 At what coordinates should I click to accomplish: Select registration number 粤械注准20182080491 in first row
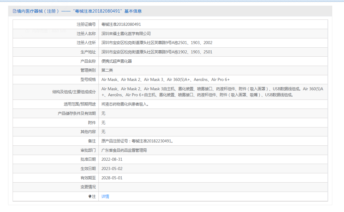tap(121, 24)
